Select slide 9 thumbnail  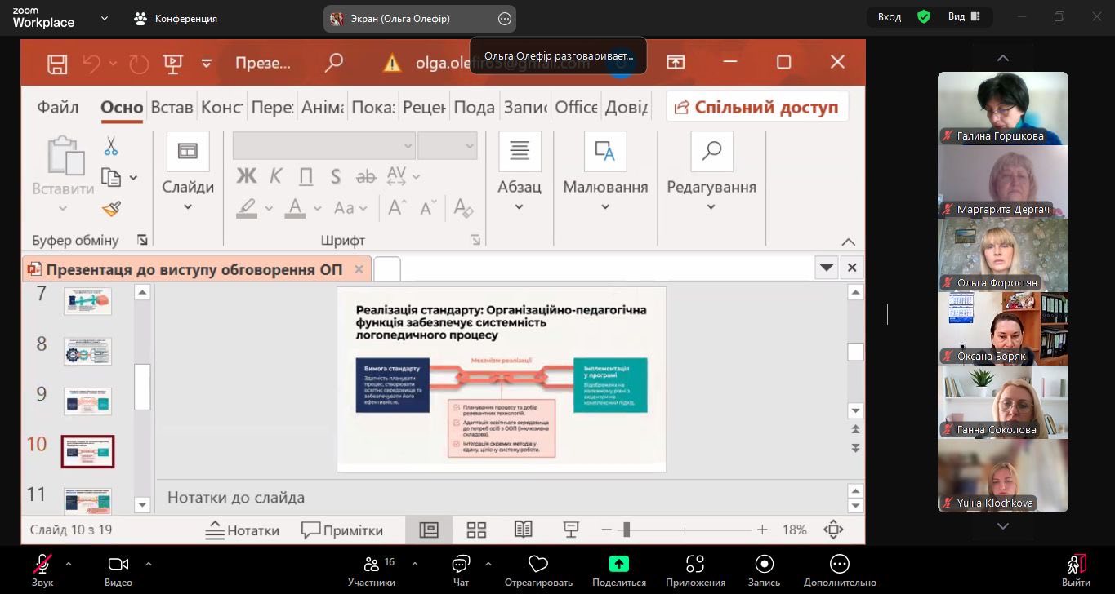click(87, 401)
